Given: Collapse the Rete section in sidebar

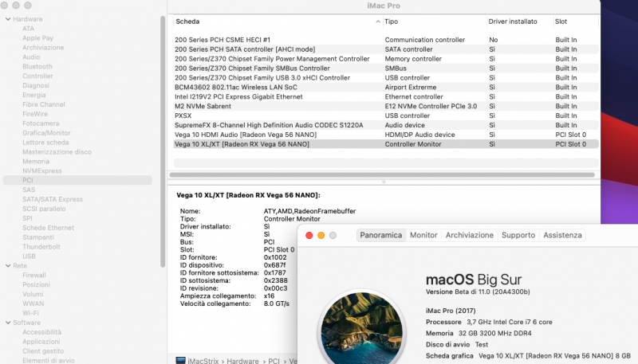Looking at the screenshot, I should pos(8,266).
